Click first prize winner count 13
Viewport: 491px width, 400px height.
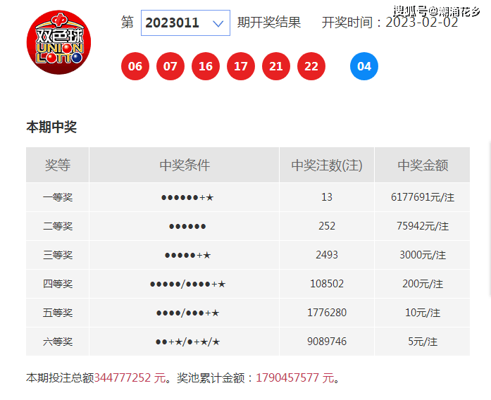pyautogui.click(x=327, y=197)
